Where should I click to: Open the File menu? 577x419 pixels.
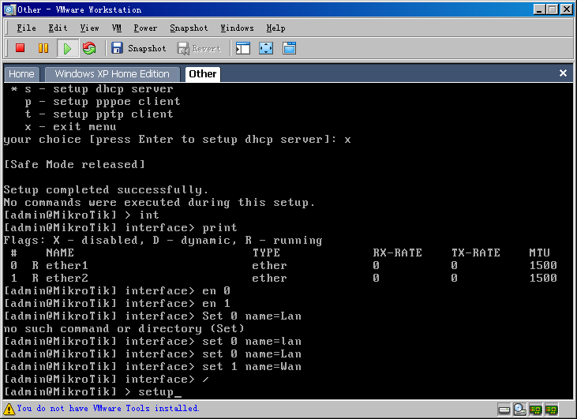coord(27,28)
